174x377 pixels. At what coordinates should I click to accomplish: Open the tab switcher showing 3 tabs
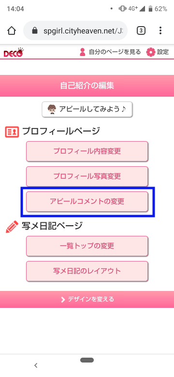point(141,30)
